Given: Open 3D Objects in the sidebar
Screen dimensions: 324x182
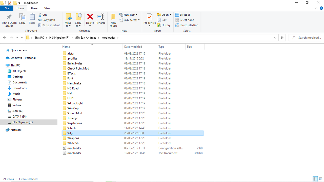Looking at the screenshot, I should point(19,71).
